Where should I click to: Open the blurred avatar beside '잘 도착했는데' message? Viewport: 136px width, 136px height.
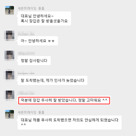[x=9, y=75]
